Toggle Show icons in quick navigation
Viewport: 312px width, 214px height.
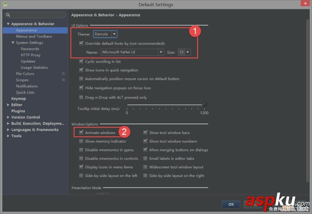(81, 70)
